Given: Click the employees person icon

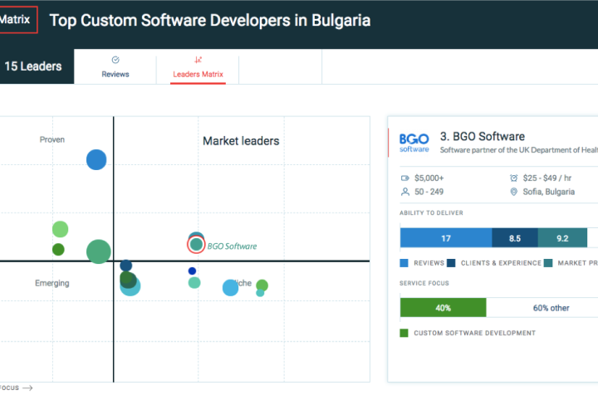Looking at the screenshot, I should (x=405, y=192).
